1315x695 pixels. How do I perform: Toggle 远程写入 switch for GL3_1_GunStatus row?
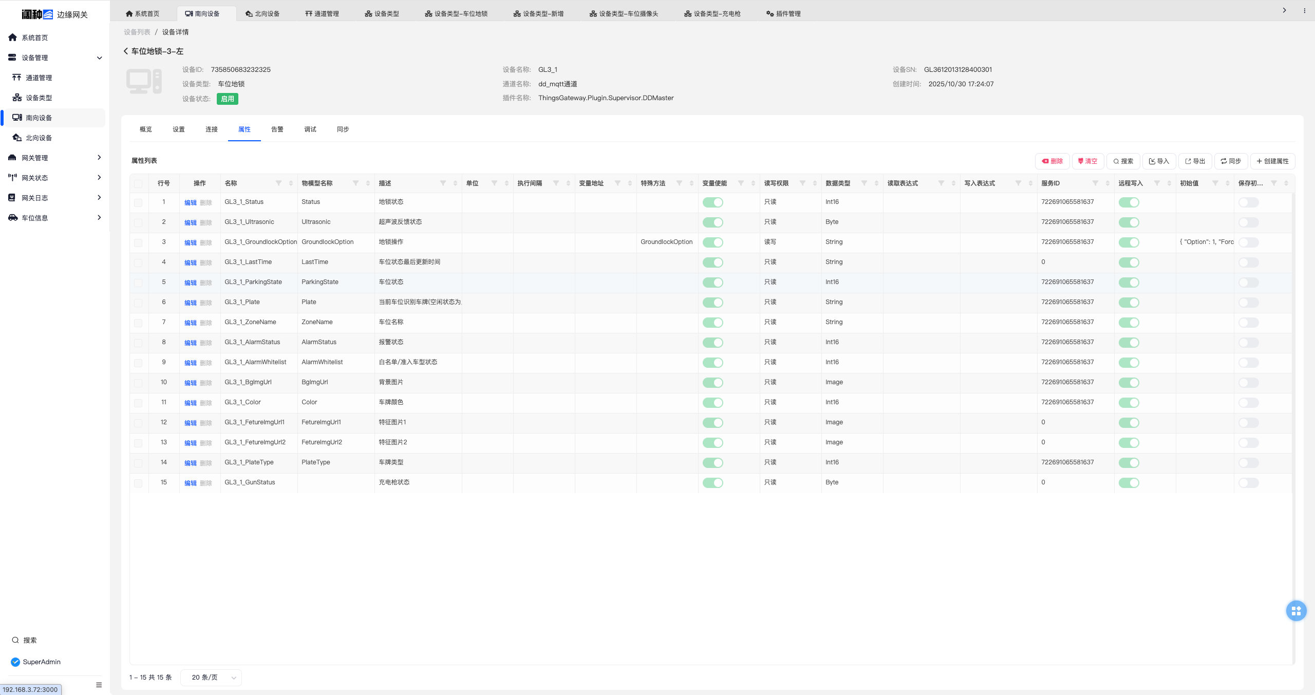pyautogui.click(x=1129, y=483)
